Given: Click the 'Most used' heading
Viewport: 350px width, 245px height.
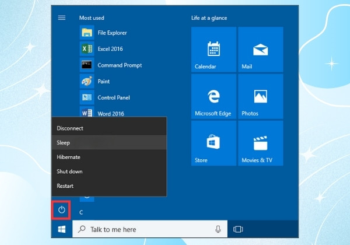Looking at the screenshot, I should 92,18.
